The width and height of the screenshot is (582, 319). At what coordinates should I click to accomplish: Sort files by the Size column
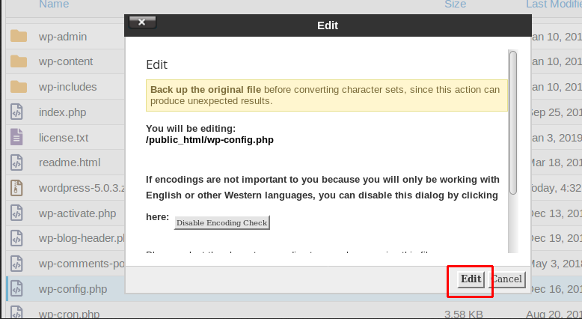click(x=456, y=4)
